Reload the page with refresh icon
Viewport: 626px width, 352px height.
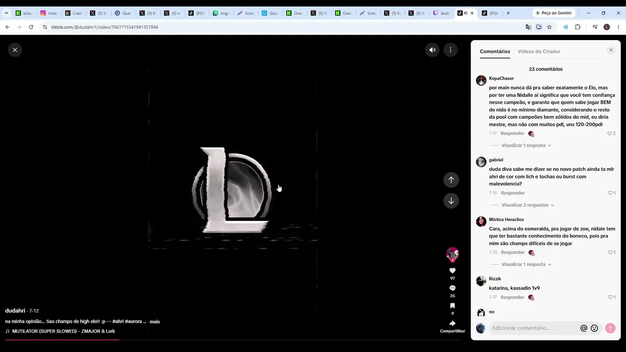31,27
